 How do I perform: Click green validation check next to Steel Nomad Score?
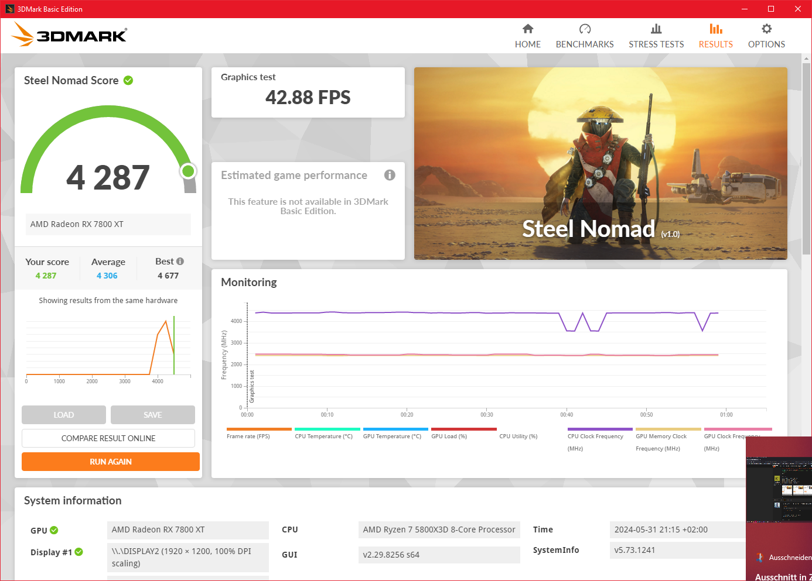[128, 80]
